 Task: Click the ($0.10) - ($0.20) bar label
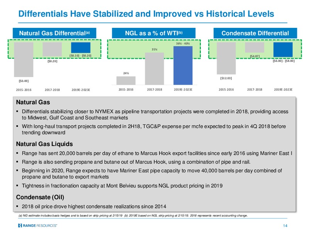[80, 56]
